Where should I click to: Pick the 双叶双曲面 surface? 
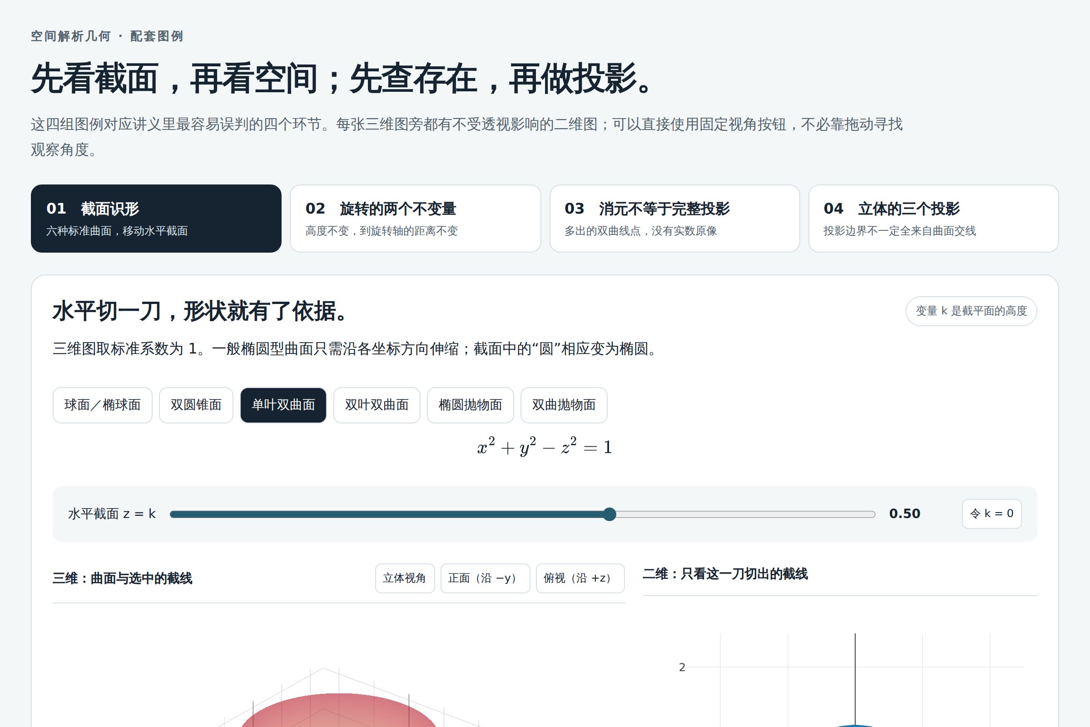click(377, 405)
